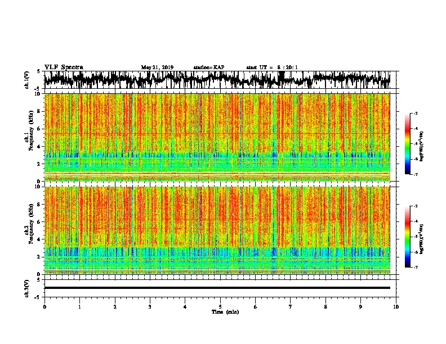The width and height of the screenshot is (446, 344).
Task: Click the "Time (min)" x-axis label
Action: point(225,312)
